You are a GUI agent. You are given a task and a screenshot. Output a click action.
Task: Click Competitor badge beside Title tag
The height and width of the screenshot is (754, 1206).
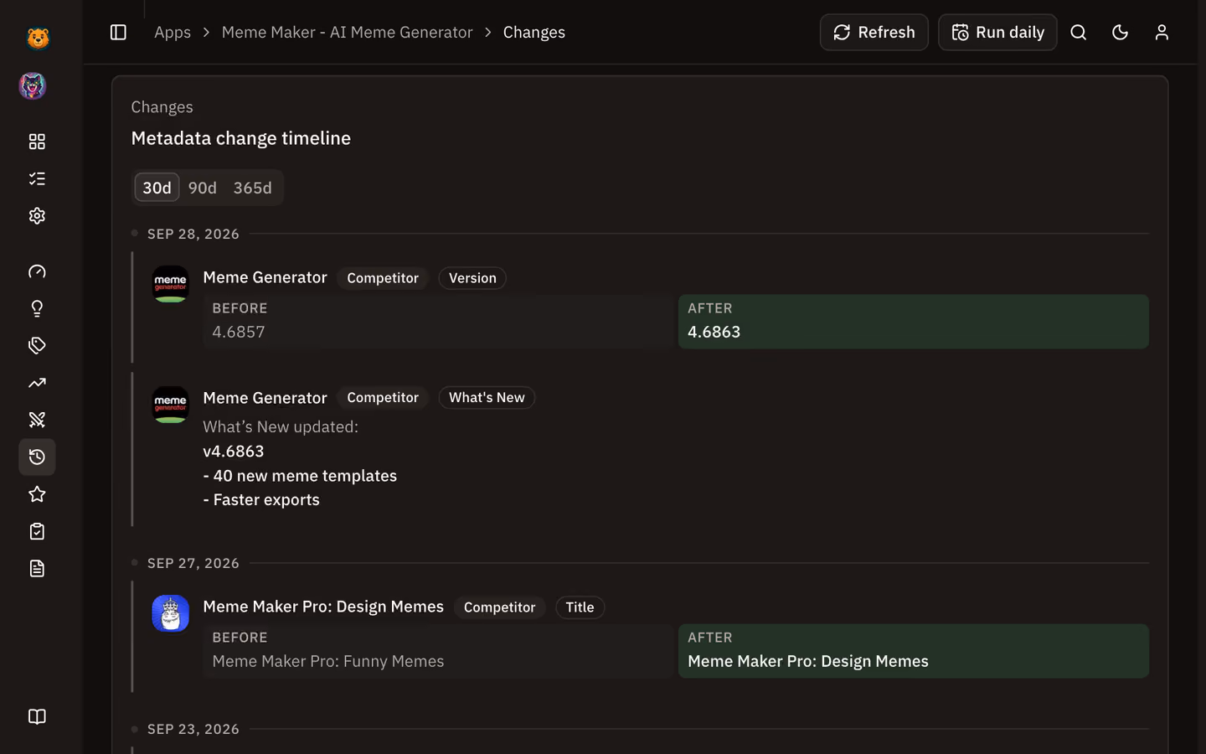[499, 607]
